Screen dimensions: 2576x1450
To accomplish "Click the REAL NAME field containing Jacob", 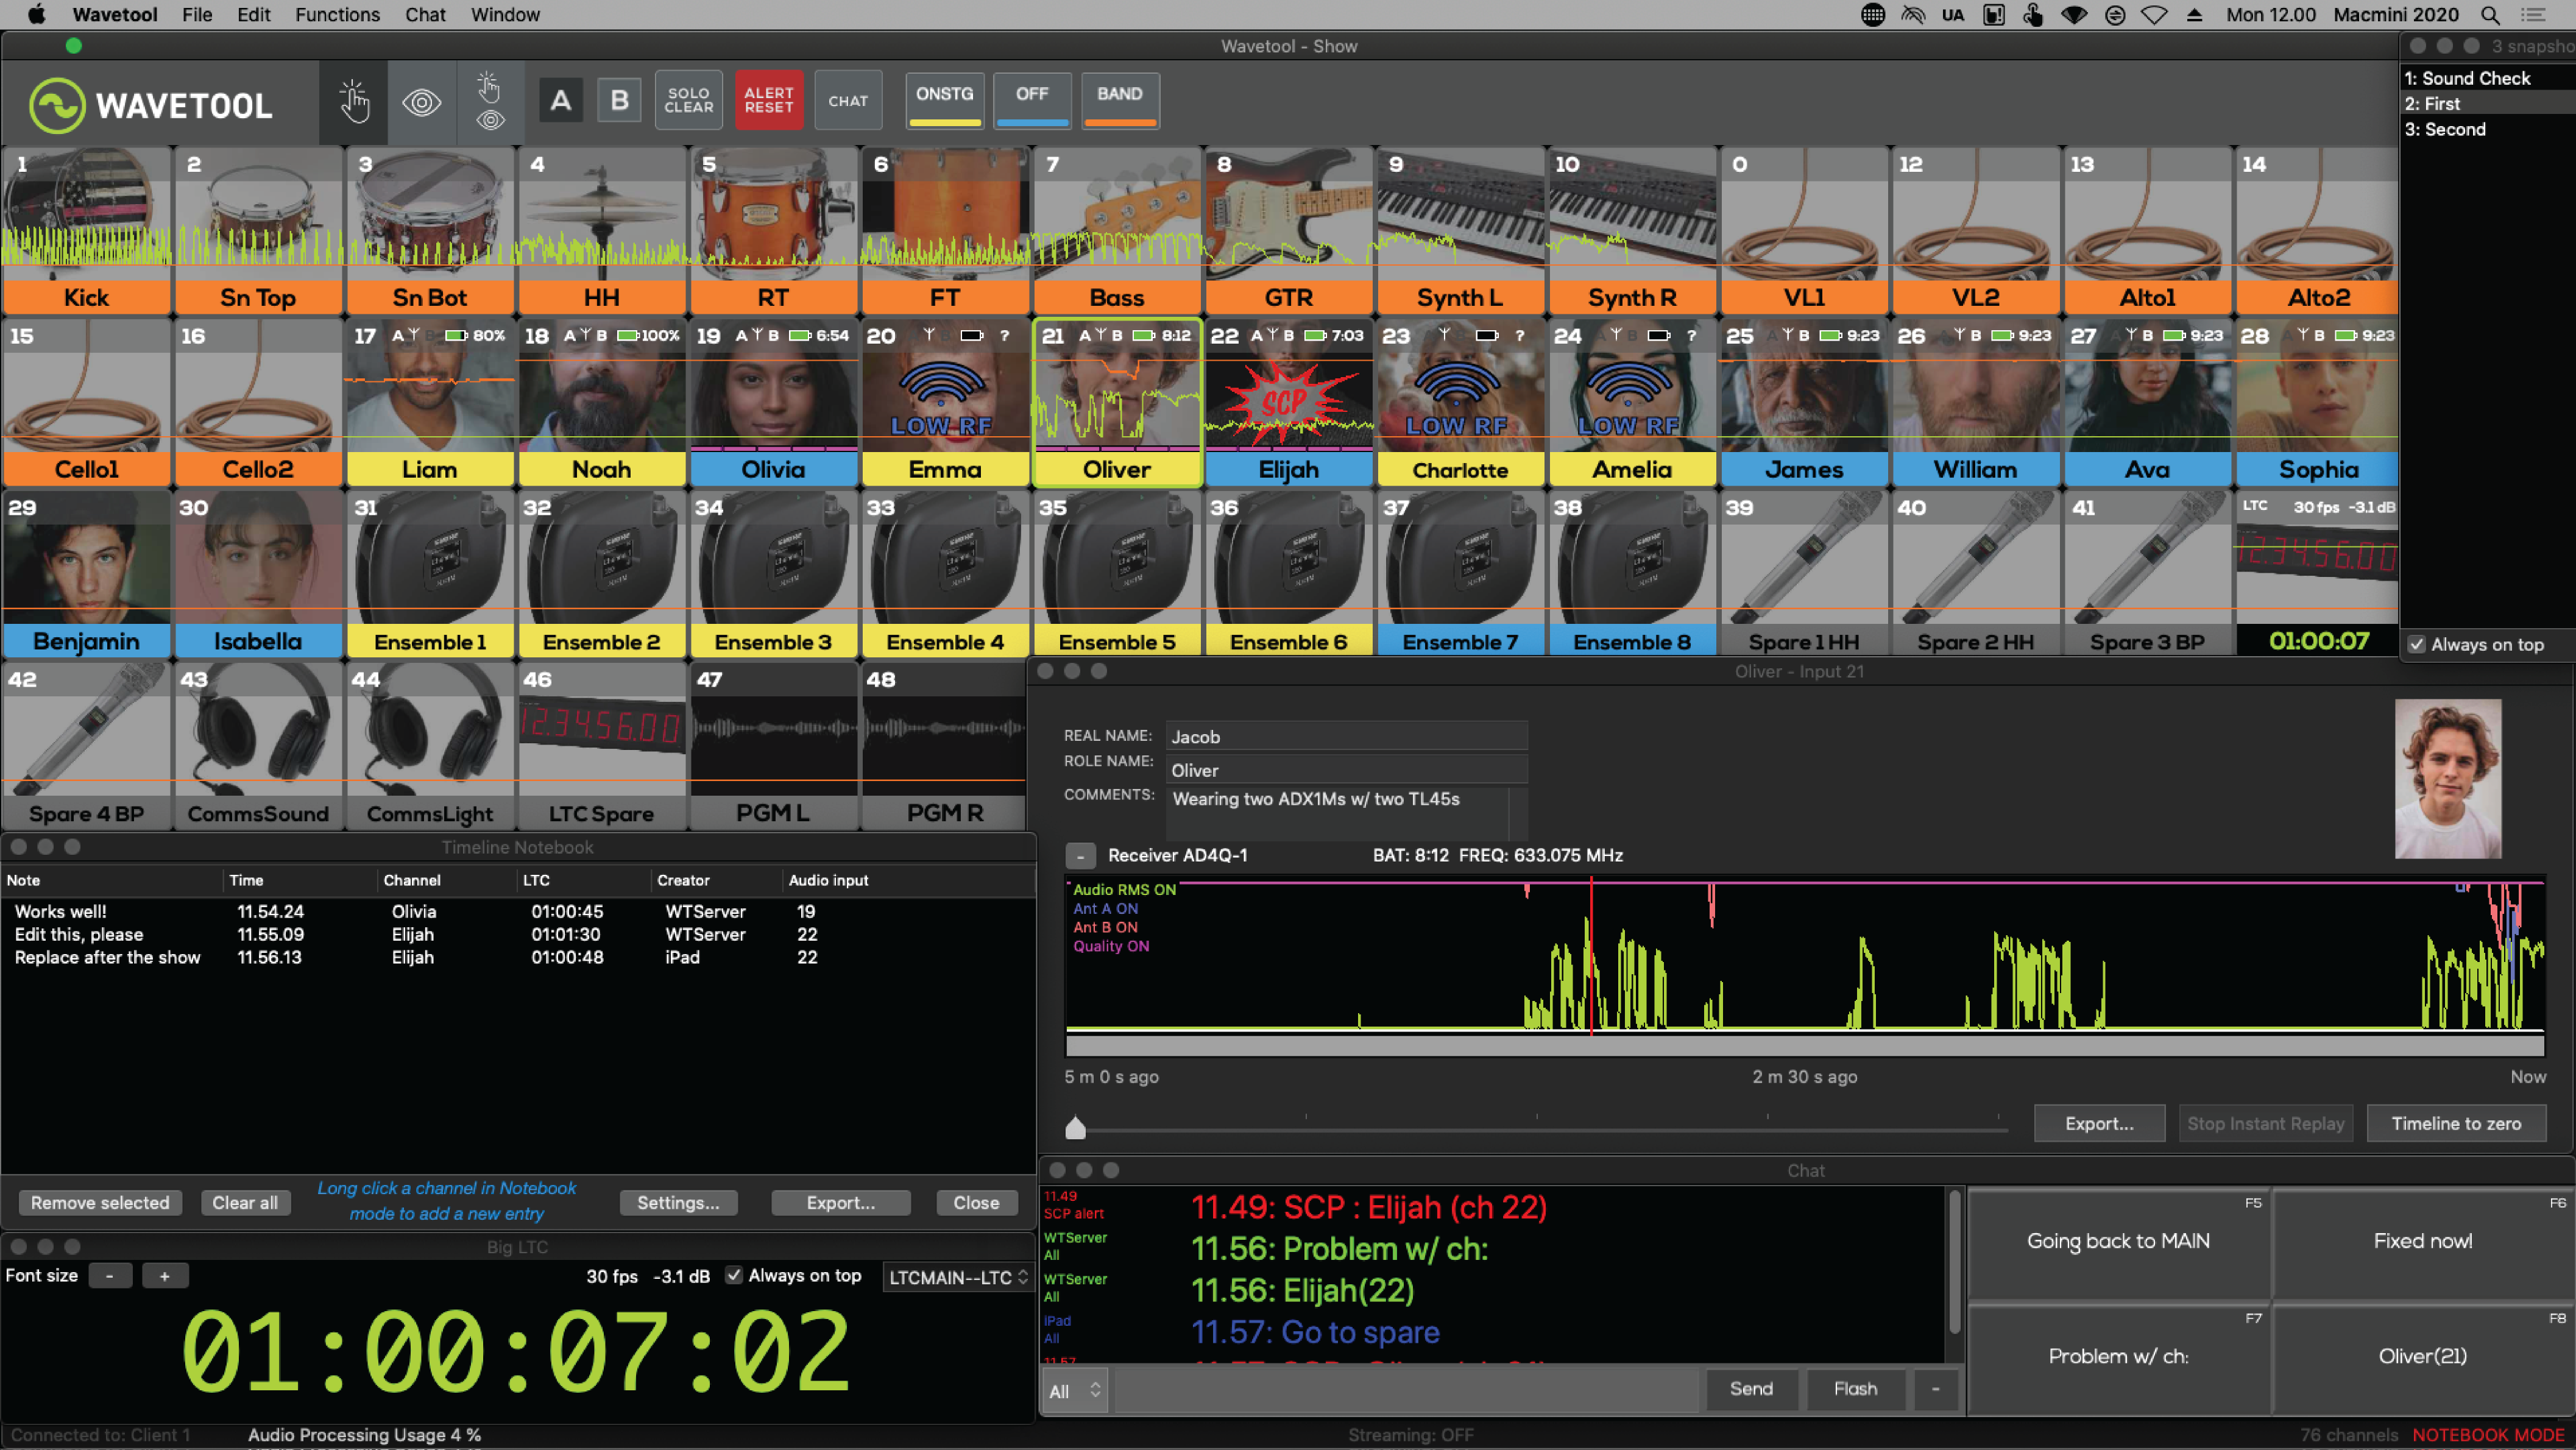I will pos(1346,737).
